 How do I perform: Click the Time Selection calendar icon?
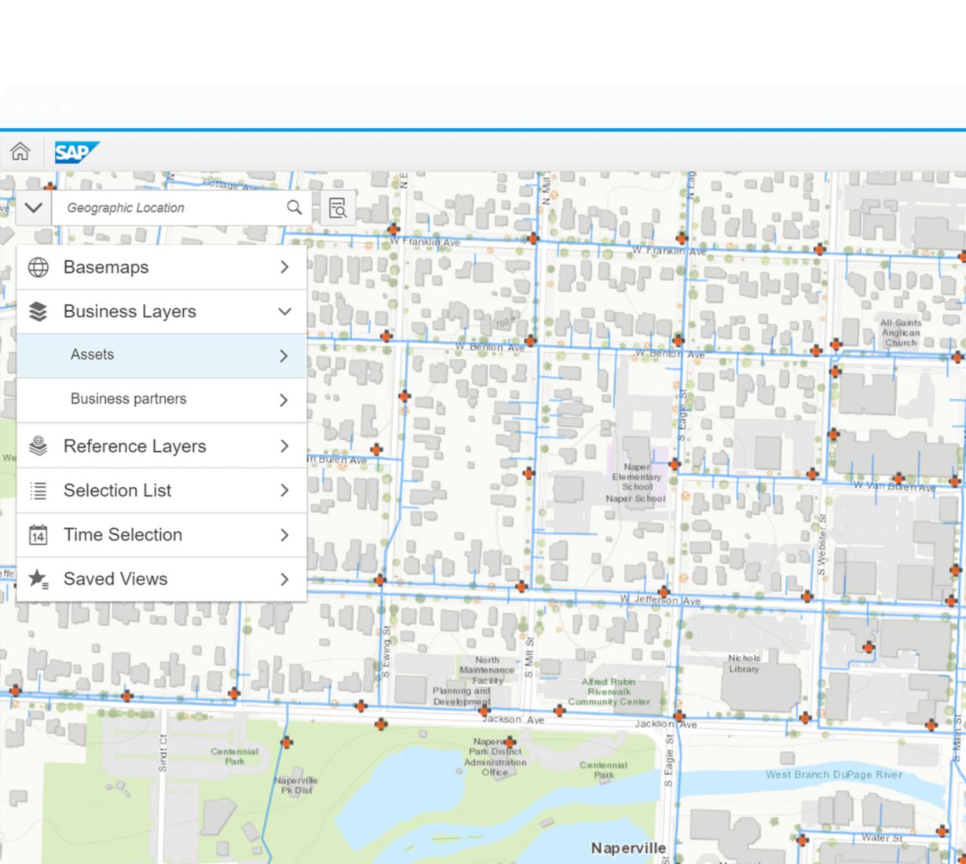(38, 535)
